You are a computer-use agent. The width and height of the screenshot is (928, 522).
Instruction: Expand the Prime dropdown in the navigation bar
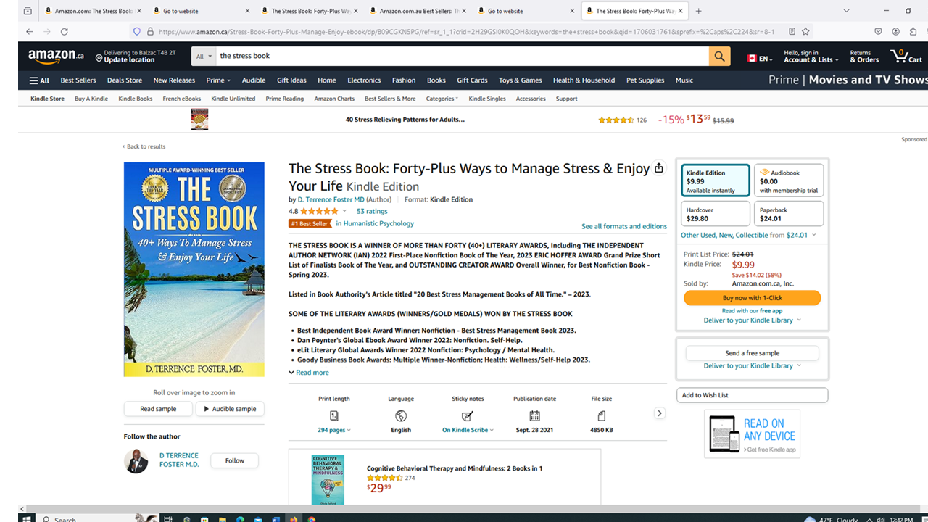[x=218, y=80]
